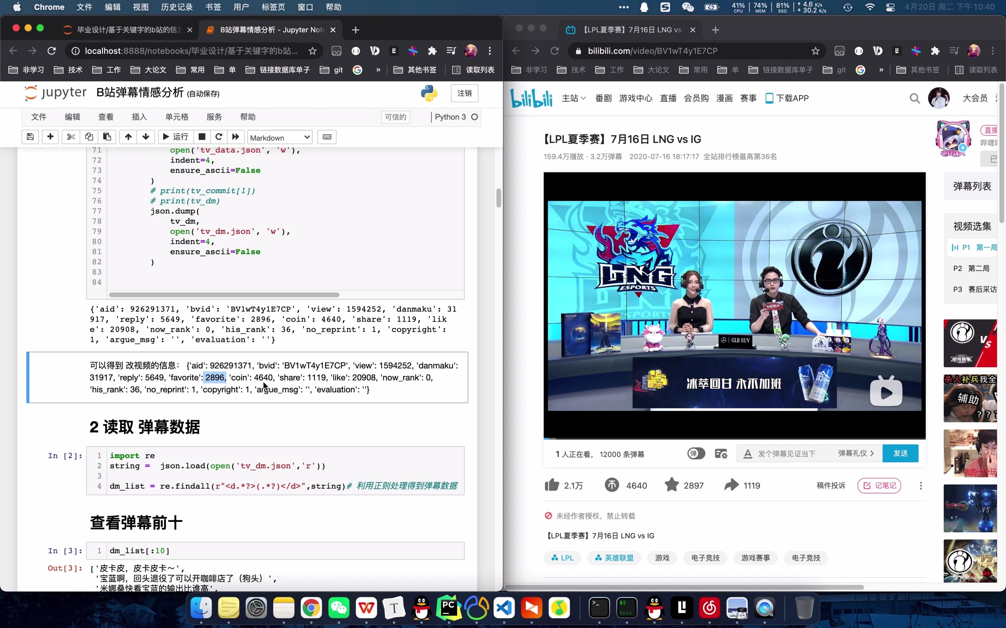Favorite the video with the 2897 star icon
1006x628 pixels.
(671, 485)
